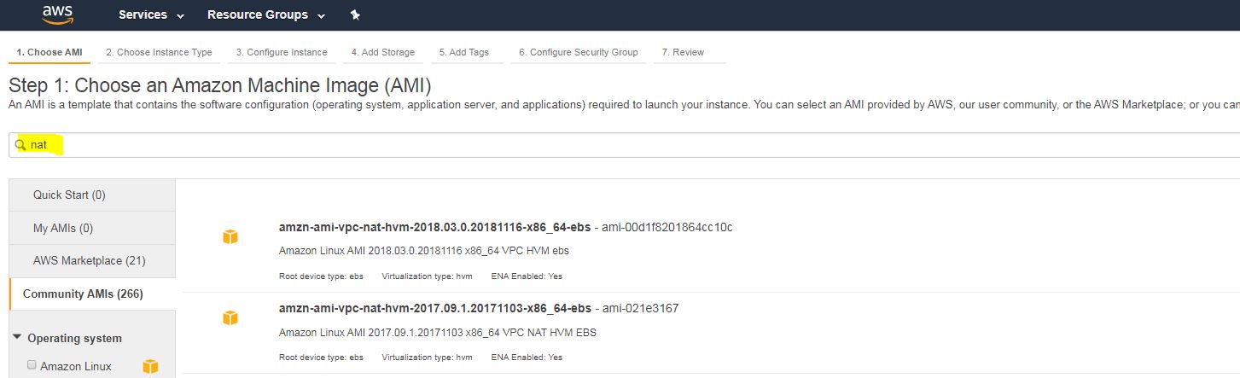
Task: Click the AWS logo home icon
Action: [x=58, y=15]
